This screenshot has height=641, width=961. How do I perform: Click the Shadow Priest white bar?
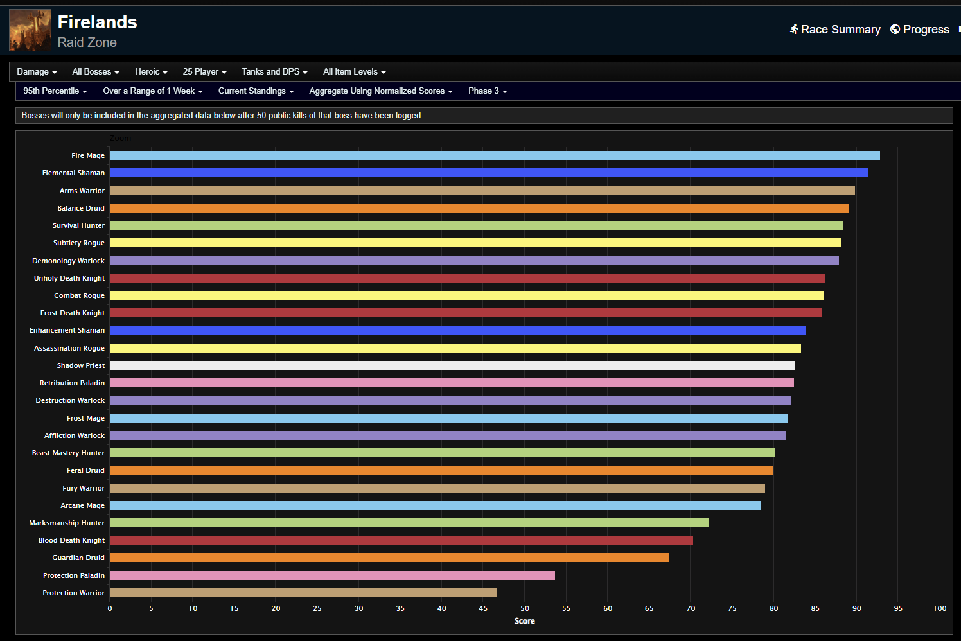(452, 365)
